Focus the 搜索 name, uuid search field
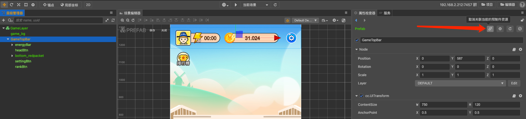The image size is (526, 119). [58, 20]
